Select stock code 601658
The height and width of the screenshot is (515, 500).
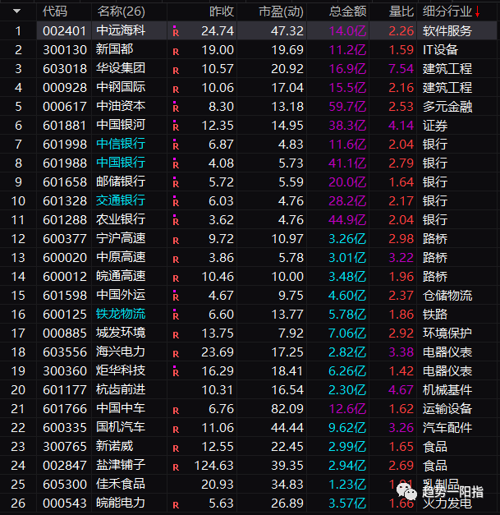pos(65,182)
